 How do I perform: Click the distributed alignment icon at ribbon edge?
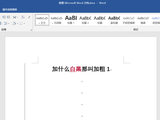tap(1, 23)
